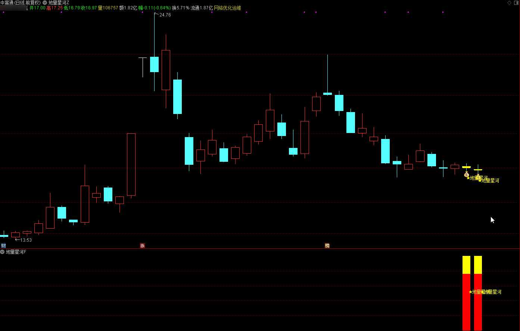Select the latest yellow candlestick
The image size is (520, 331).
pos(478,170)
